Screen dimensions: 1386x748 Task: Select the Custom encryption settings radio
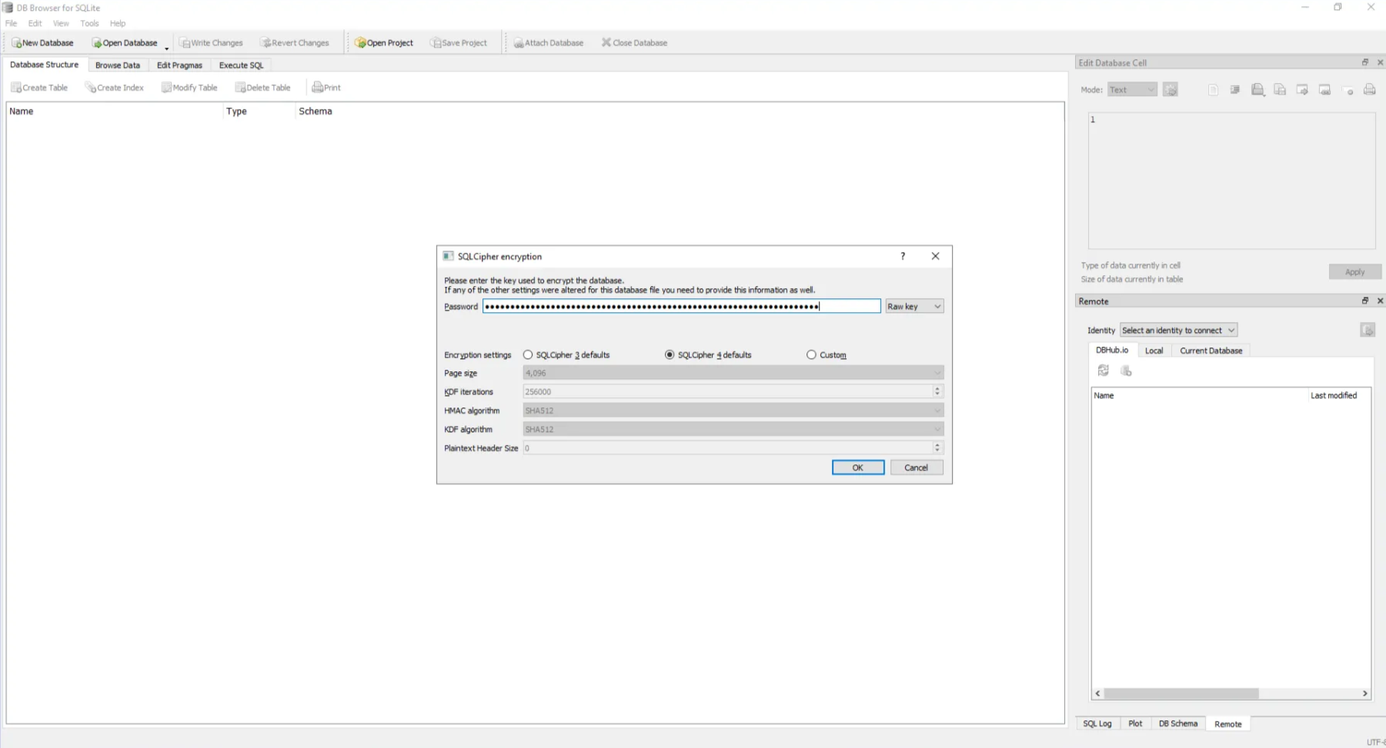click(811, 355)
